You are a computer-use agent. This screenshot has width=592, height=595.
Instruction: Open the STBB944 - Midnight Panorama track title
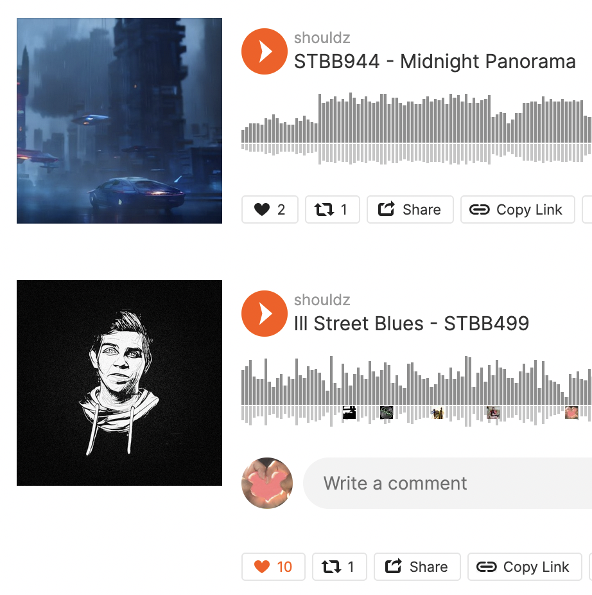(x=435, y=62)
